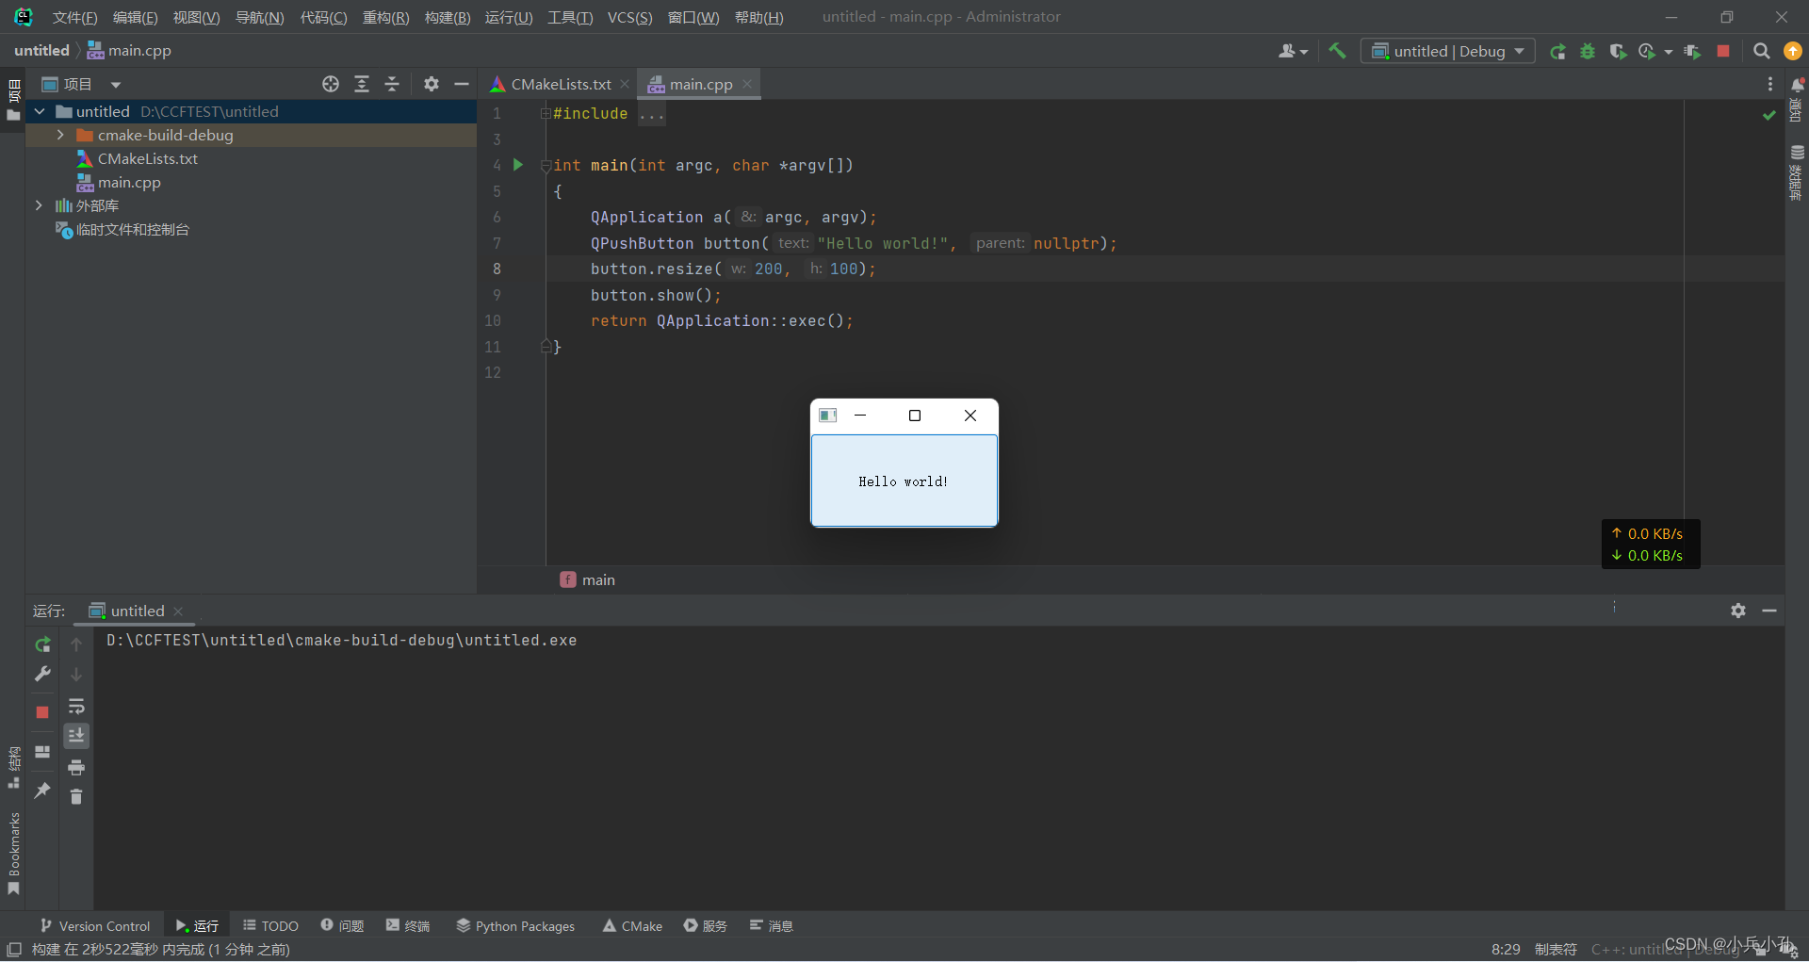Viewport: 1809px width, 962px height.
Task: Stop the running program with red square
Action: point(1723,52)
